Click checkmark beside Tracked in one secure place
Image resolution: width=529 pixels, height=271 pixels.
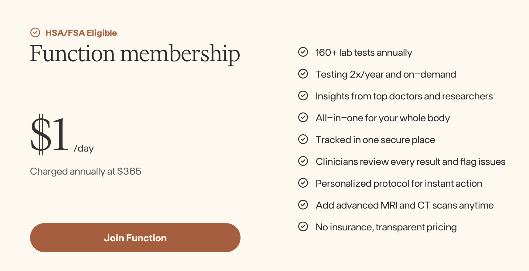(303, 139)
